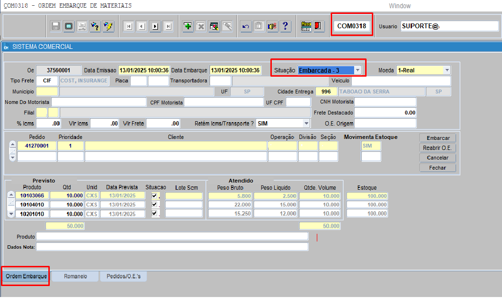
Task: Click down arrow of Produto list scrollbar
Action: pos(11,214)
